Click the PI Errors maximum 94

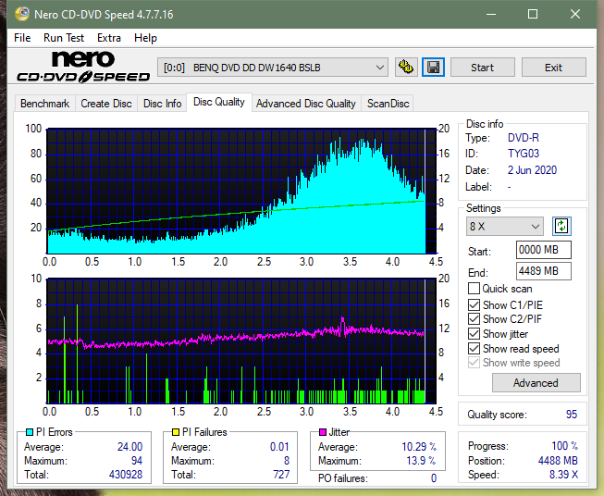coord(137,461)
